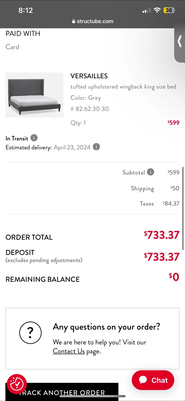Tap the structube.com address bar
This screenshot has width=185, height=401.
(x=93, y=21)
